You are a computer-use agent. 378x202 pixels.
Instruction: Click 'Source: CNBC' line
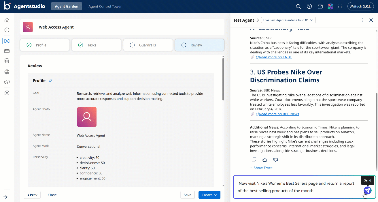point(261,38)
